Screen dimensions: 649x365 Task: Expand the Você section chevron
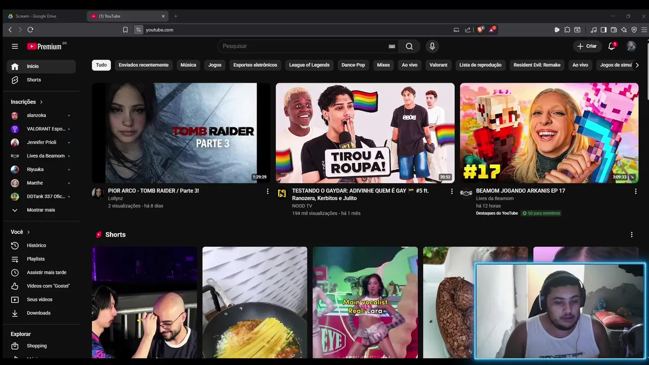click(x=28, y=232)
